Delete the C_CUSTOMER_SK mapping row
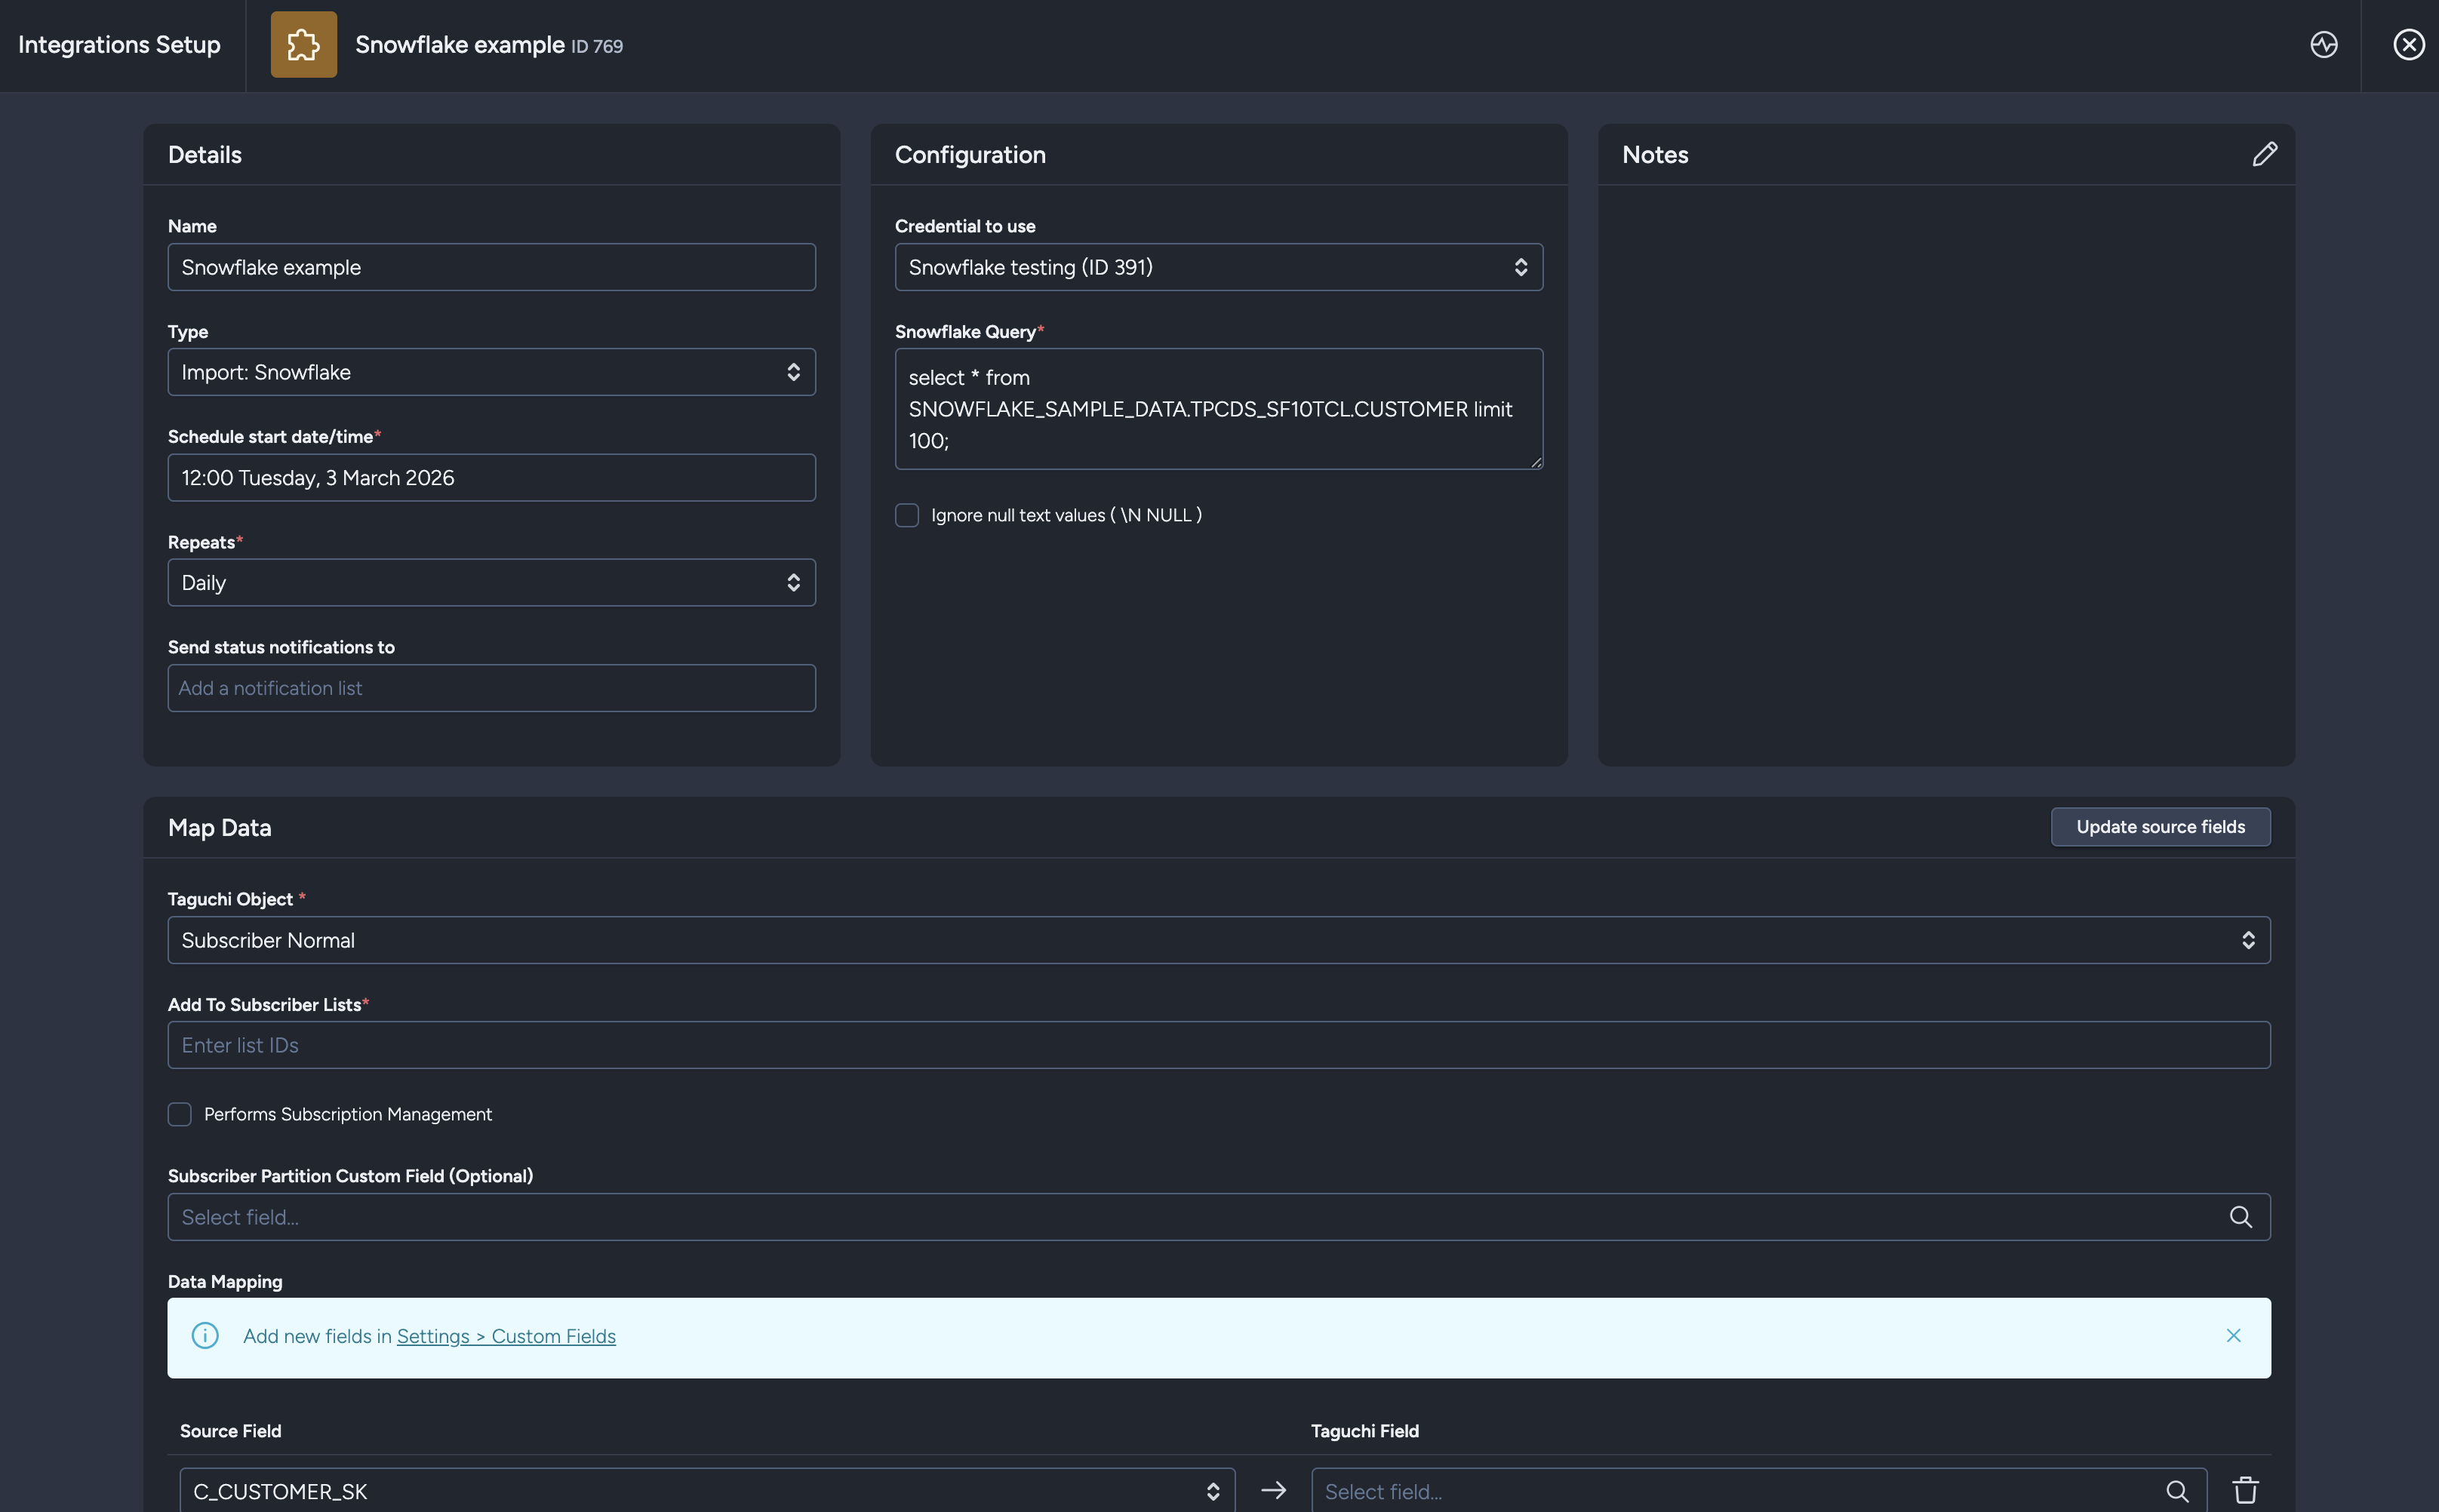 coord(2245,1490)
